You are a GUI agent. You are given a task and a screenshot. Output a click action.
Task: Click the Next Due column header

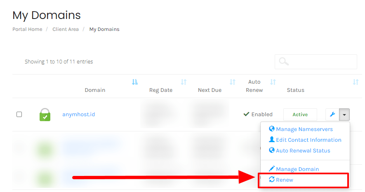pos(210,90)
